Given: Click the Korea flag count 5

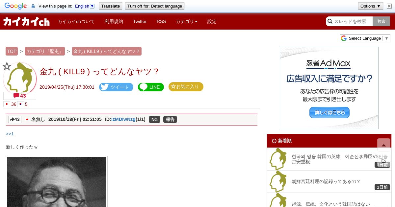Looking at the screenshot, I should 23,104.
